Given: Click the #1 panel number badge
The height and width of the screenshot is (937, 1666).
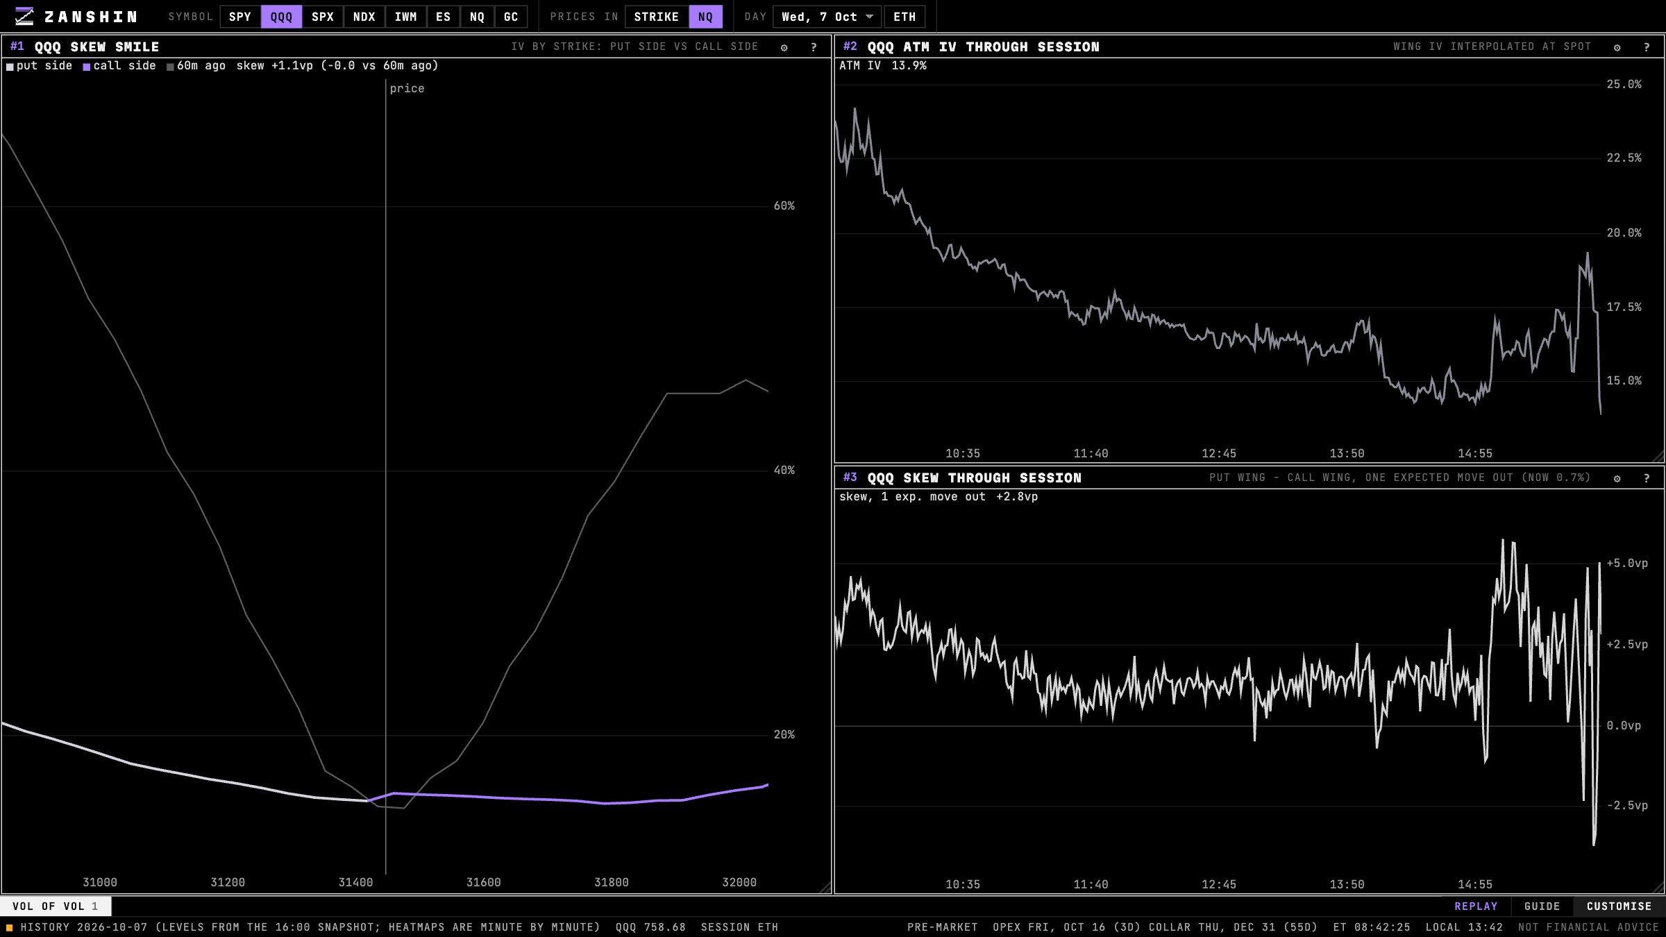Looking at the screenshot, I should point(17,47).
